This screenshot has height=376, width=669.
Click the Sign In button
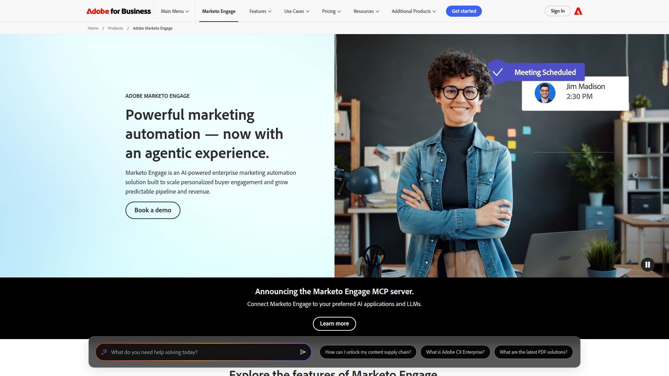[x=557, y=11]
